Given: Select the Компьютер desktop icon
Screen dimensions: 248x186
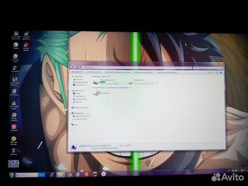Looking at the screenshot, I should click(13, 164).
